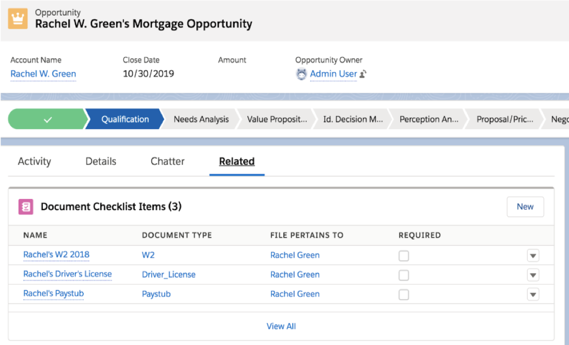Click the Admin User avatar icon
The image size is (569, 345).
302,73
